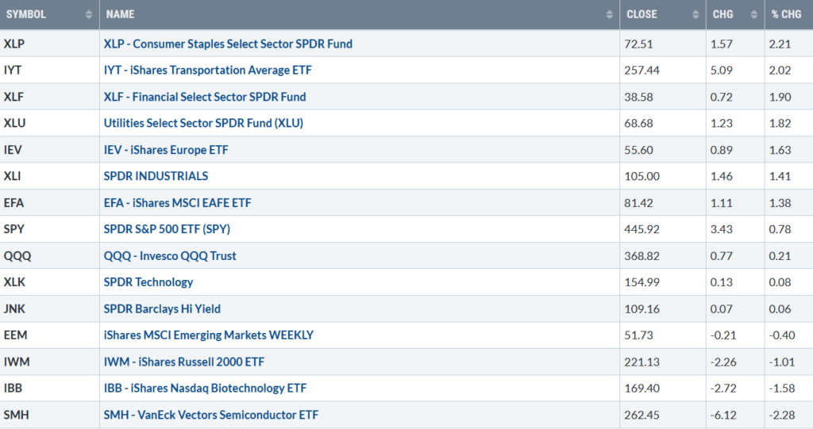
Task: Open IEV - iShares Europe ETF link
Action: (x=166, y=150)
